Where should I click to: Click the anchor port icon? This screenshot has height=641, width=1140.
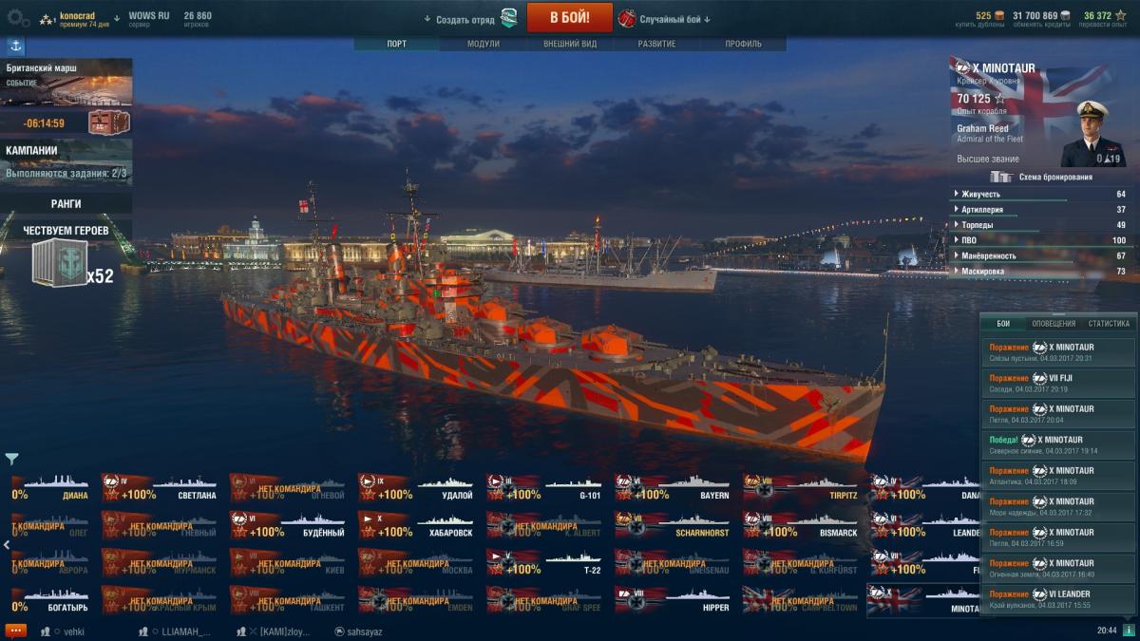(x=16, y=46)
